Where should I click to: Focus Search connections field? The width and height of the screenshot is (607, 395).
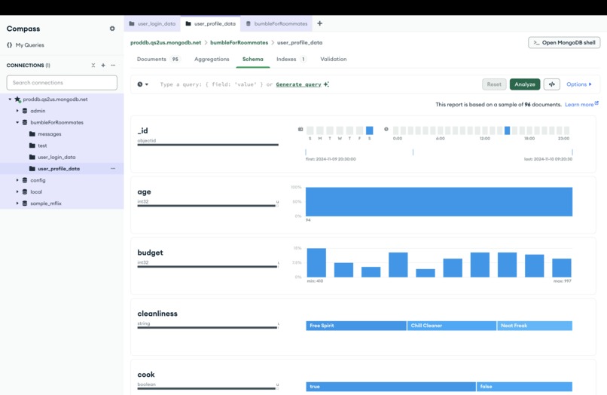click(62, 83)
